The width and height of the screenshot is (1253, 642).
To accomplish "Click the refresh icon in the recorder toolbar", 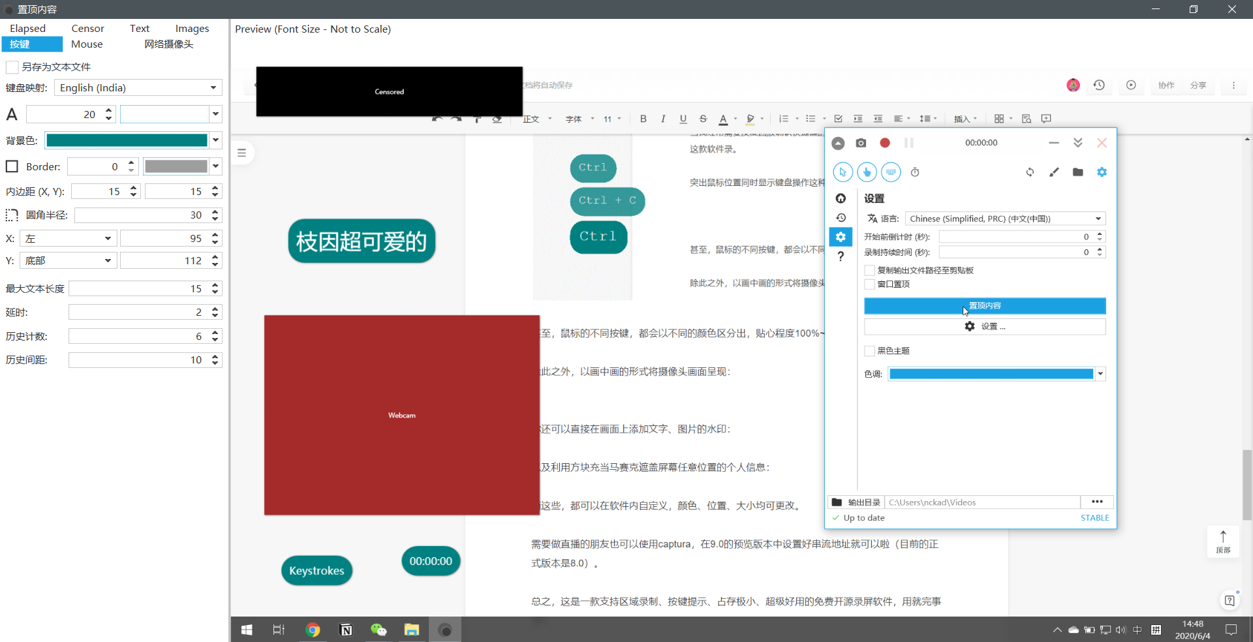I will tap(1029, 172).
